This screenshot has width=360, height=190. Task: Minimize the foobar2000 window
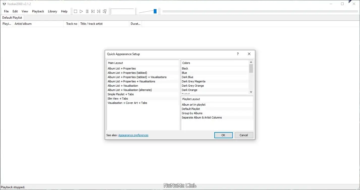click(331, 4)
